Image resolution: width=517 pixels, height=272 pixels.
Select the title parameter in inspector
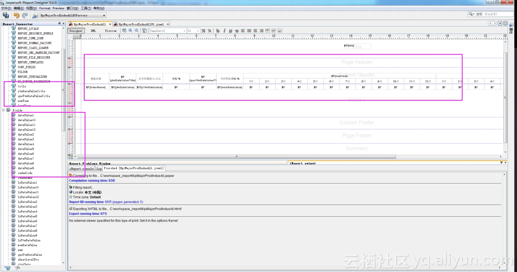22,86
